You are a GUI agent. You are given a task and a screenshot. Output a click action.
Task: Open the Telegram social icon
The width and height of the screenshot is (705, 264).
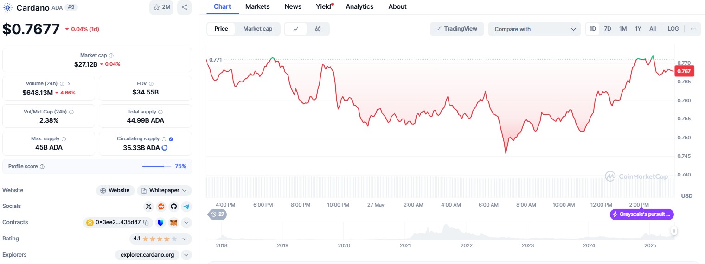186,207
